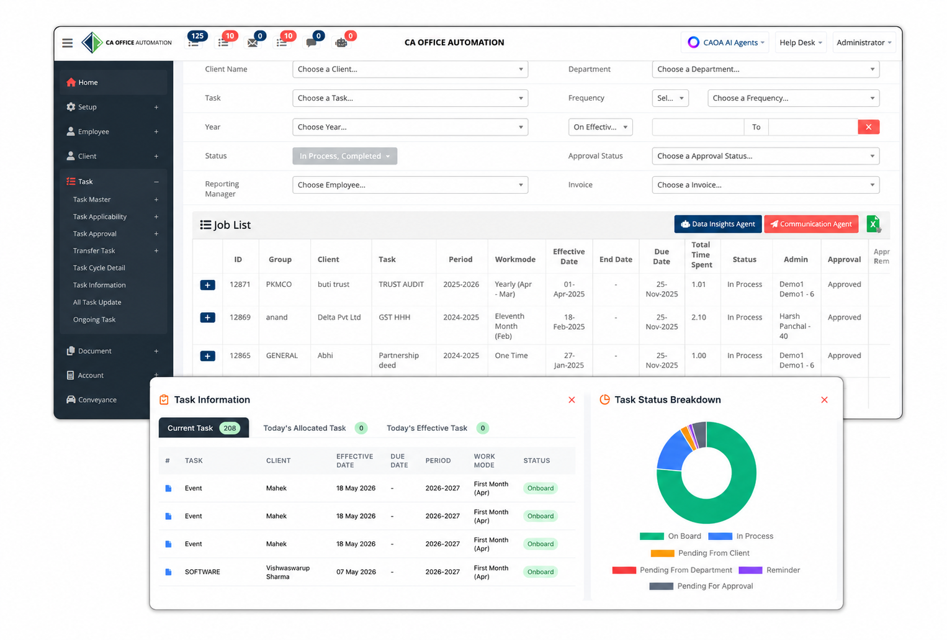Expand the Transfer Task submenu

156,251
